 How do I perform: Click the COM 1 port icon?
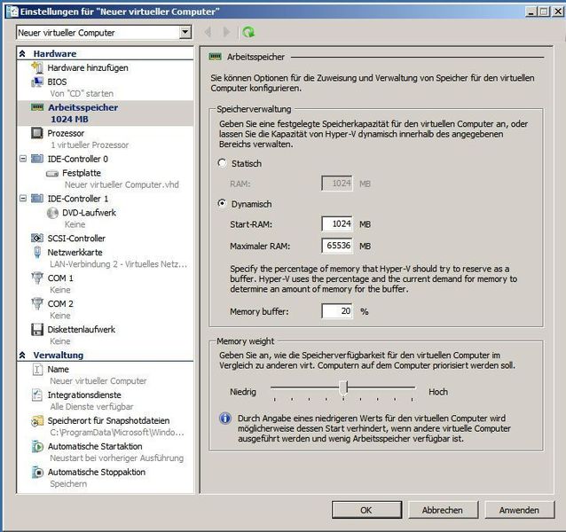(x=37, y=278)
